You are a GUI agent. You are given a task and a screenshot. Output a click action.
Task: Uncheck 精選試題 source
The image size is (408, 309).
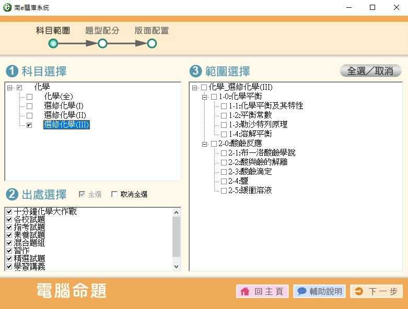click(x=9, y=258)
